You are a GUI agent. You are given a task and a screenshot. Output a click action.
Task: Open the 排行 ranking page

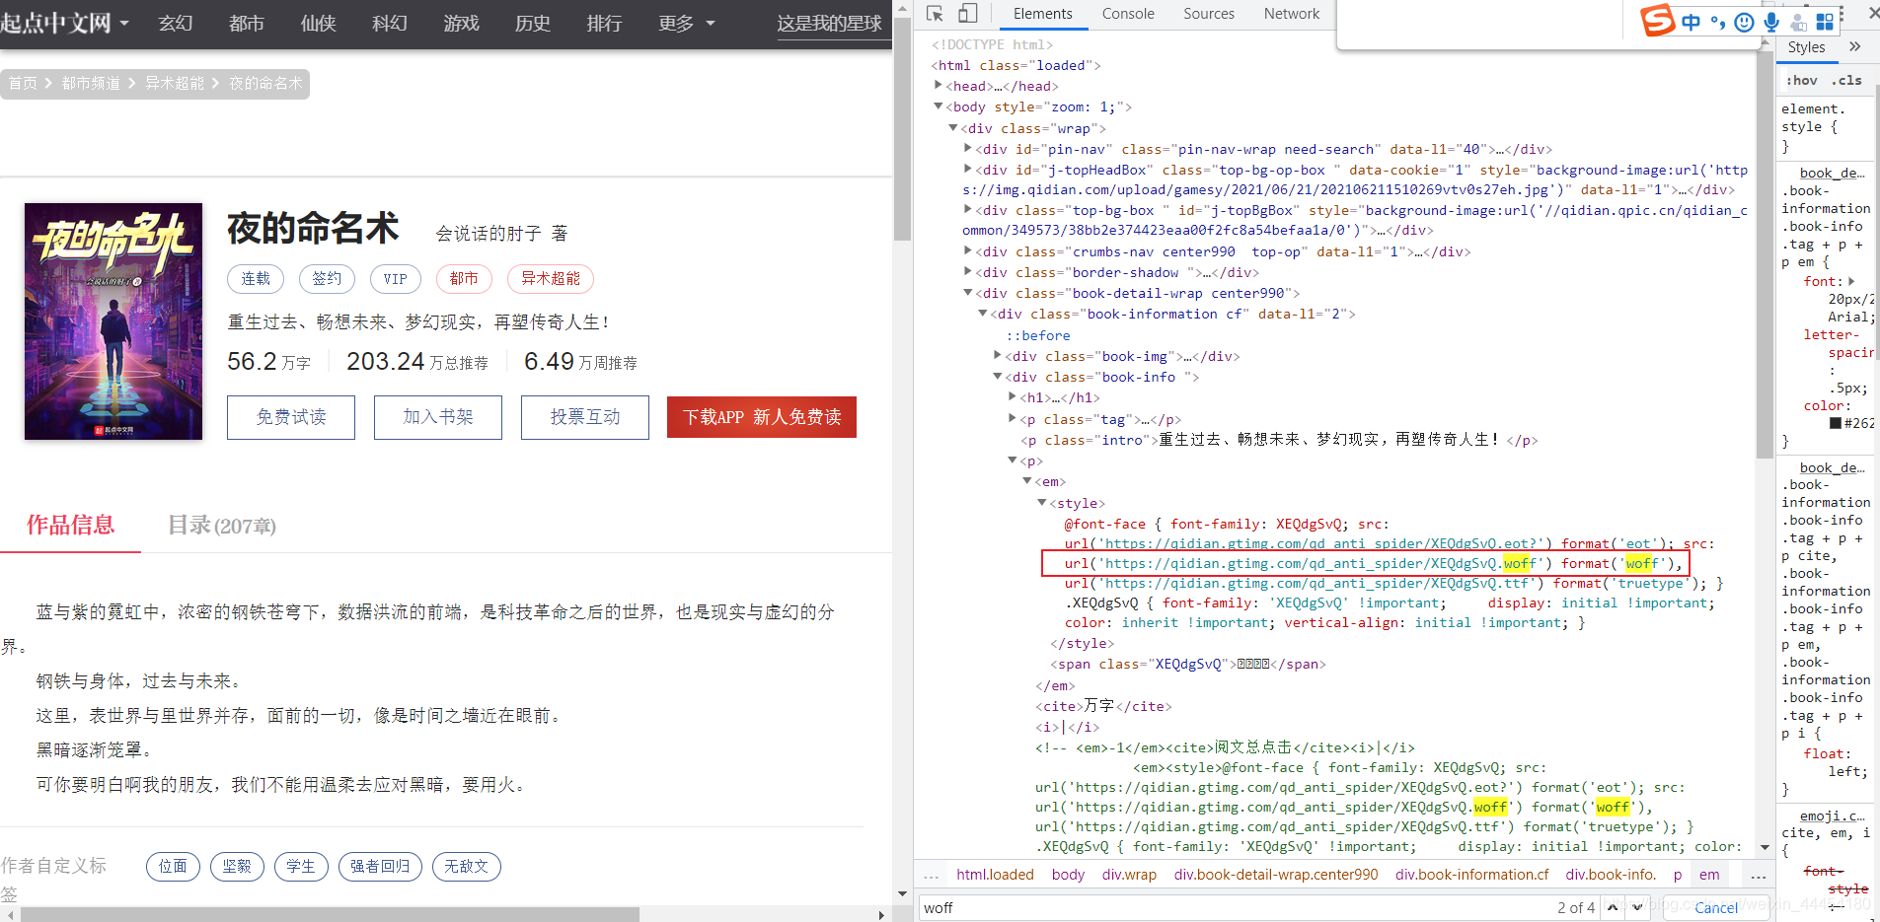604,23
